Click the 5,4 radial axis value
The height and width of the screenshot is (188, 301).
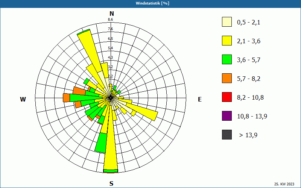click(110, 48)
